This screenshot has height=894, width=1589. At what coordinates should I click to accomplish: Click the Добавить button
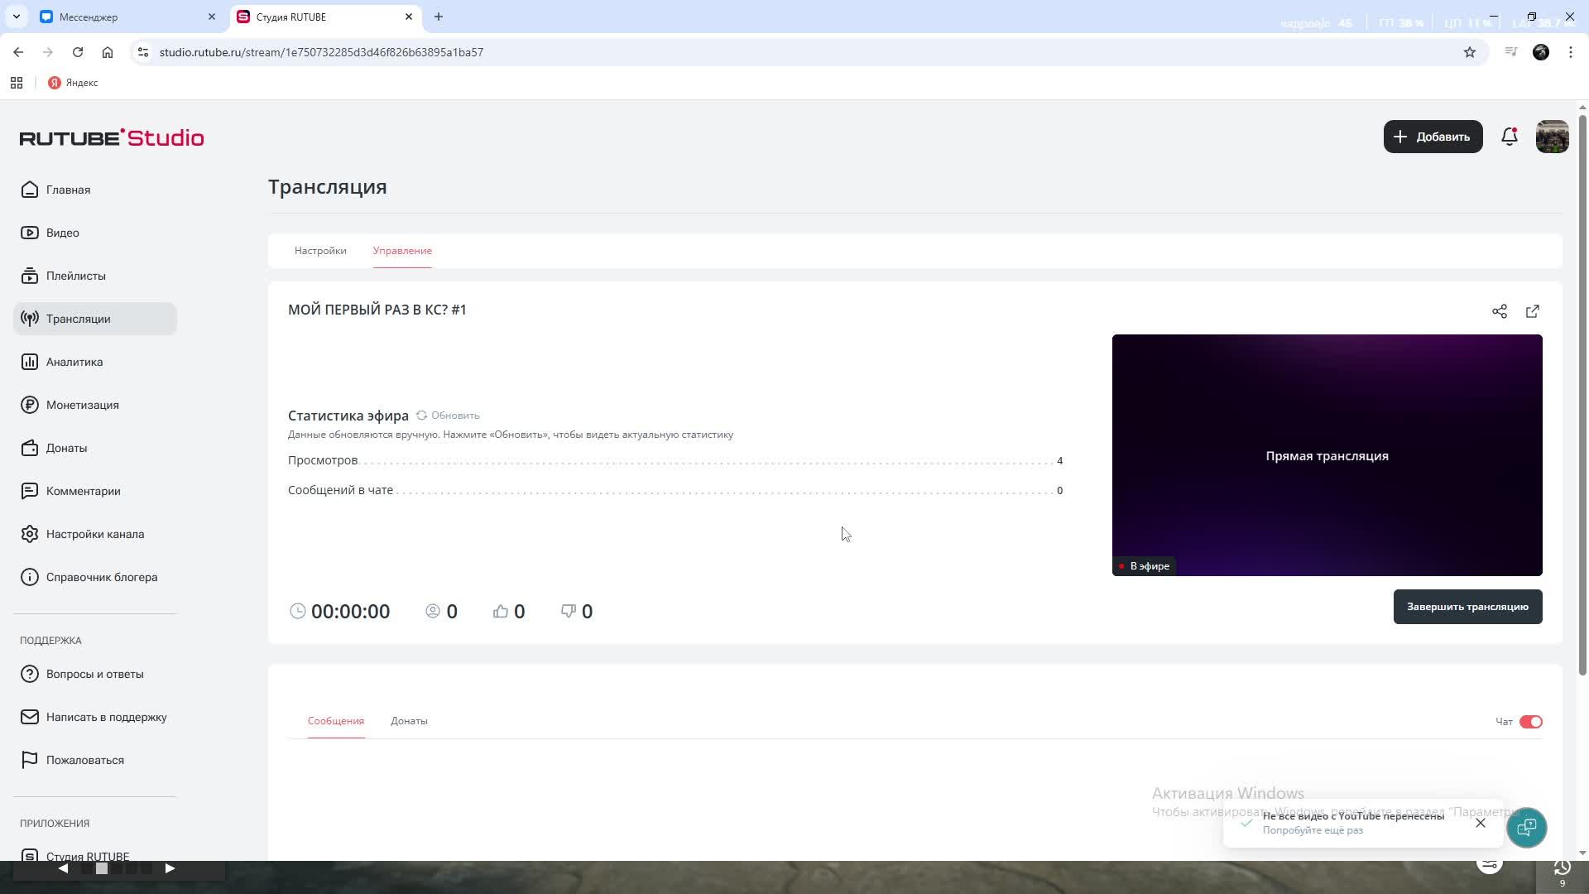pos(1433,137)
